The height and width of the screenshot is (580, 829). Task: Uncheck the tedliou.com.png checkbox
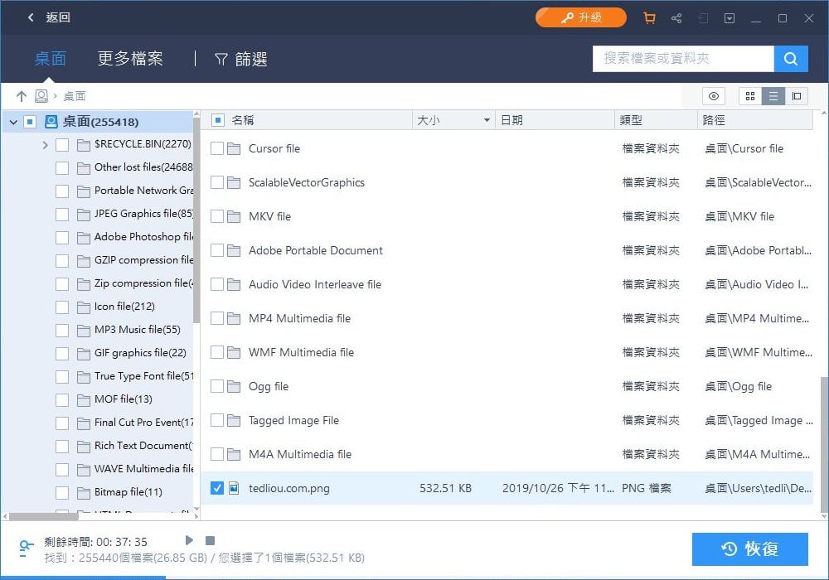point(216,488)
